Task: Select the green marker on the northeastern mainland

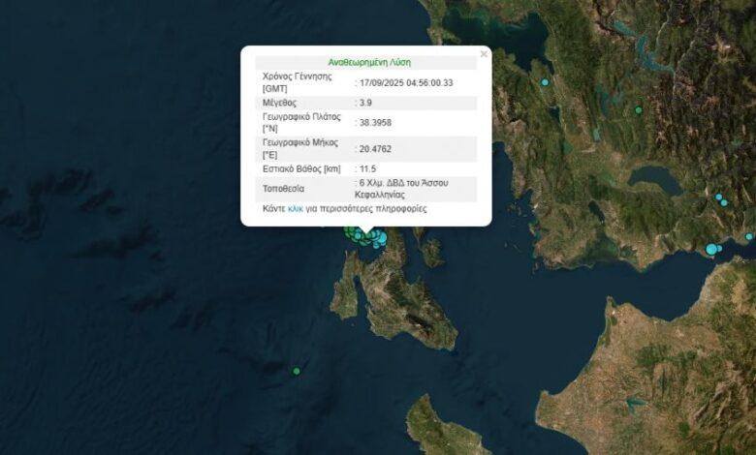Action: coord(638,110)
